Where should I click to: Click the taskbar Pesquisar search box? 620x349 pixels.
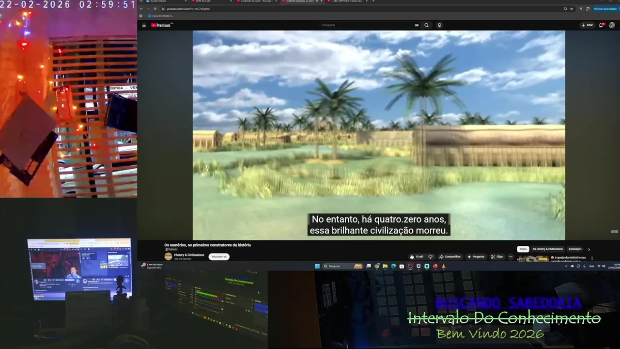coord(343,266)
